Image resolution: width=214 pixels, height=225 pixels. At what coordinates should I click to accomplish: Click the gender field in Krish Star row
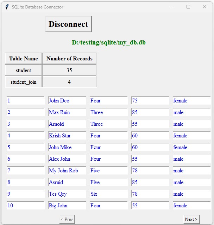[192, 136]
